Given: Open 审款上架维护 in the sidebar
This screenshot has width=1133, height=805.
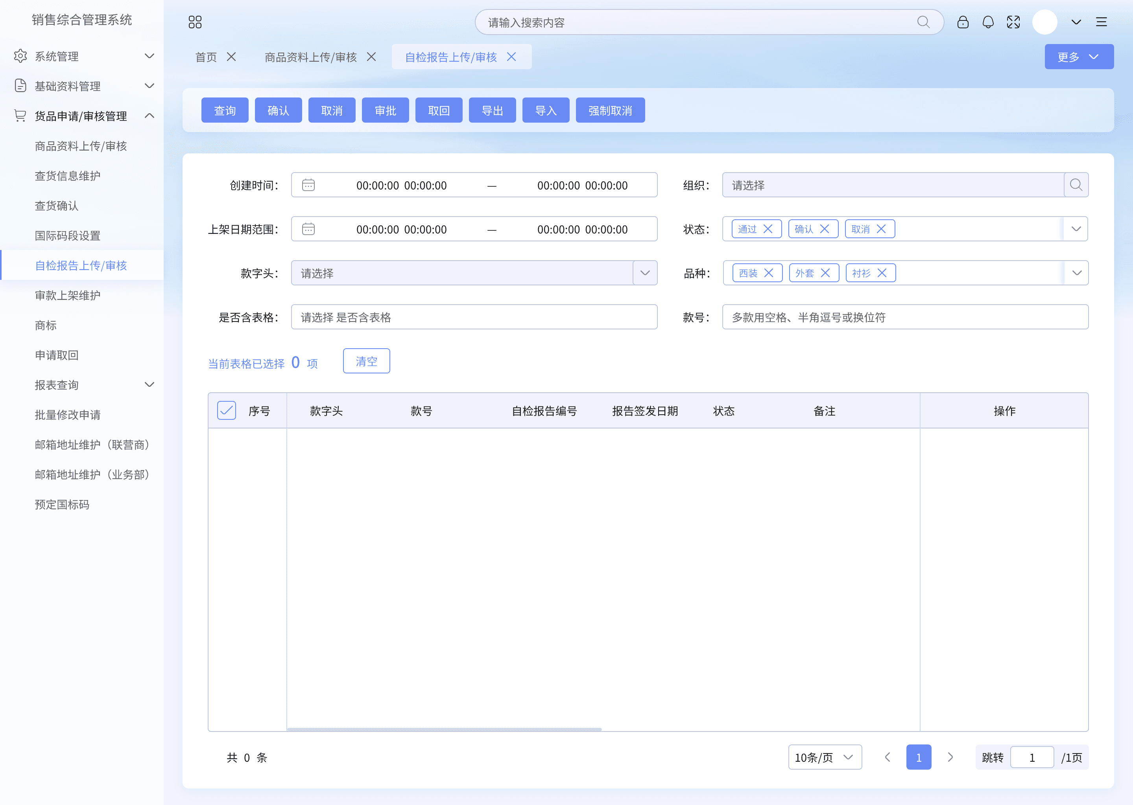Looking at the screenshot, I should click(67, 296).
